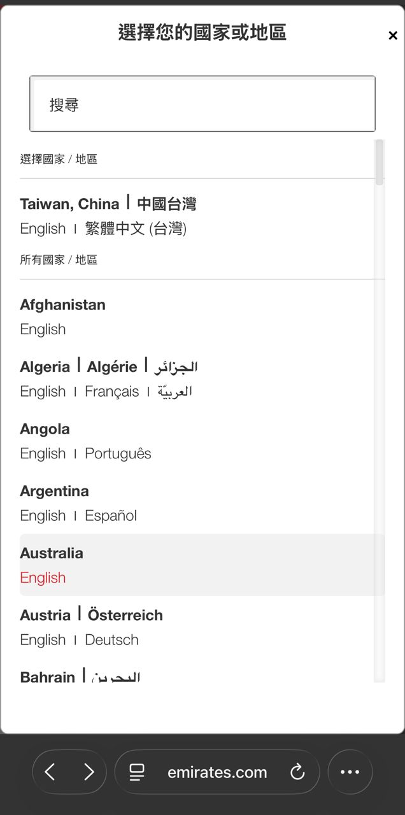405x815 pixels.
Task: Open browser more options menu
Action: click(x=350, y=772)
